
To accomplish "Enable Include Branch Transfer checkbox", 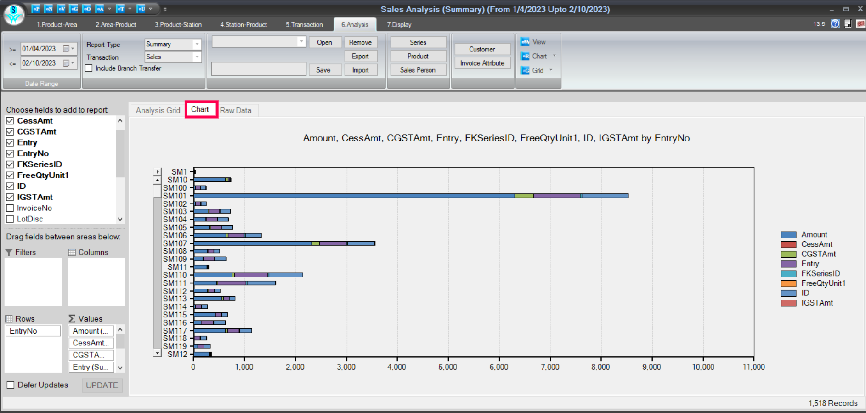I will click(x=89, y=68).
